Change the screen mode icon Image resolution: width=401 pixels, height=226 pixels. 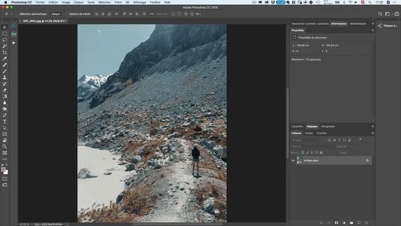(x=4, y=185)
